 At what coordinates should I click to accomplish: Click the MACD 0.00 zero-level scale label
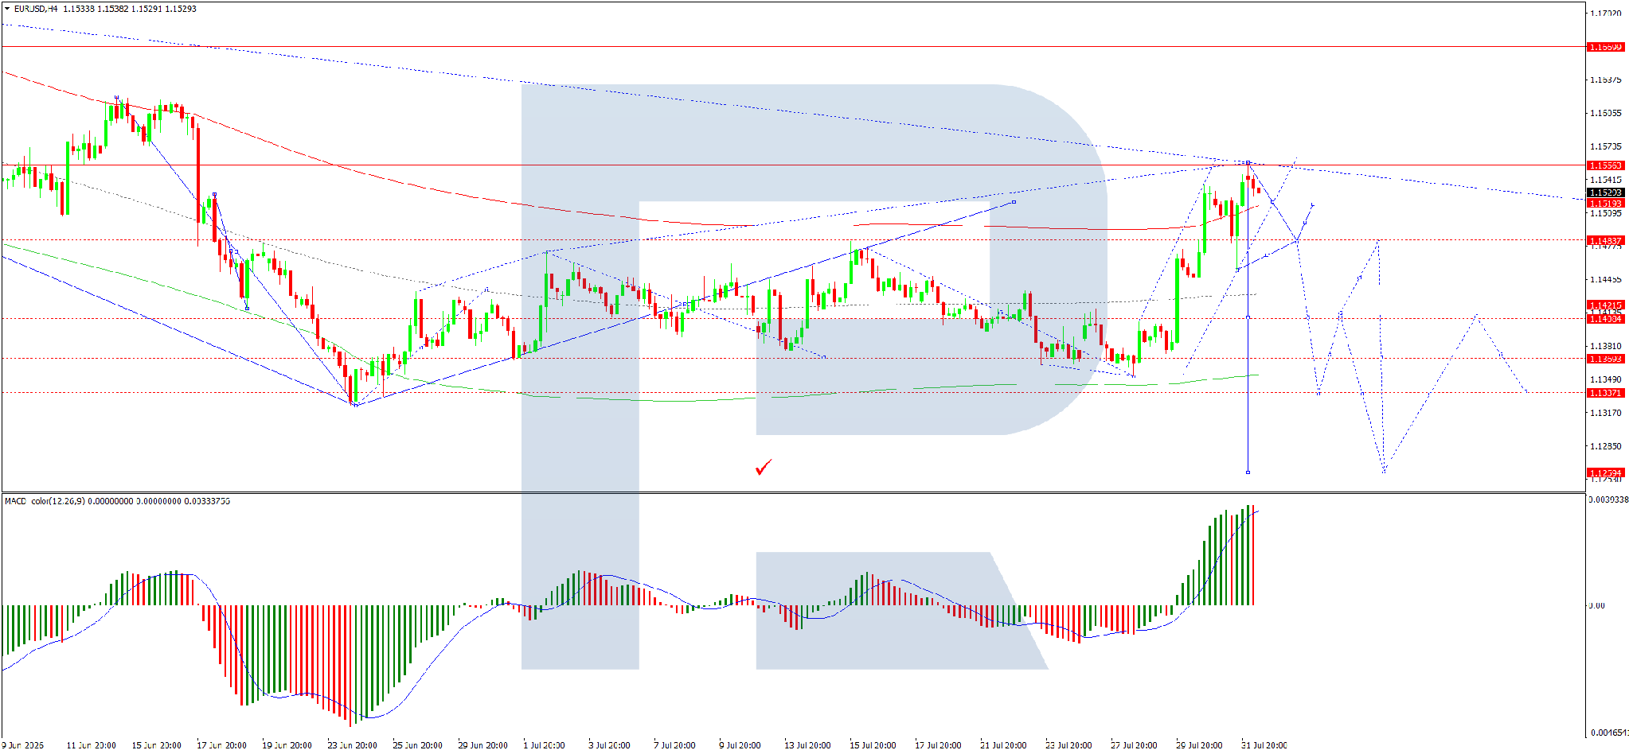1597,605
